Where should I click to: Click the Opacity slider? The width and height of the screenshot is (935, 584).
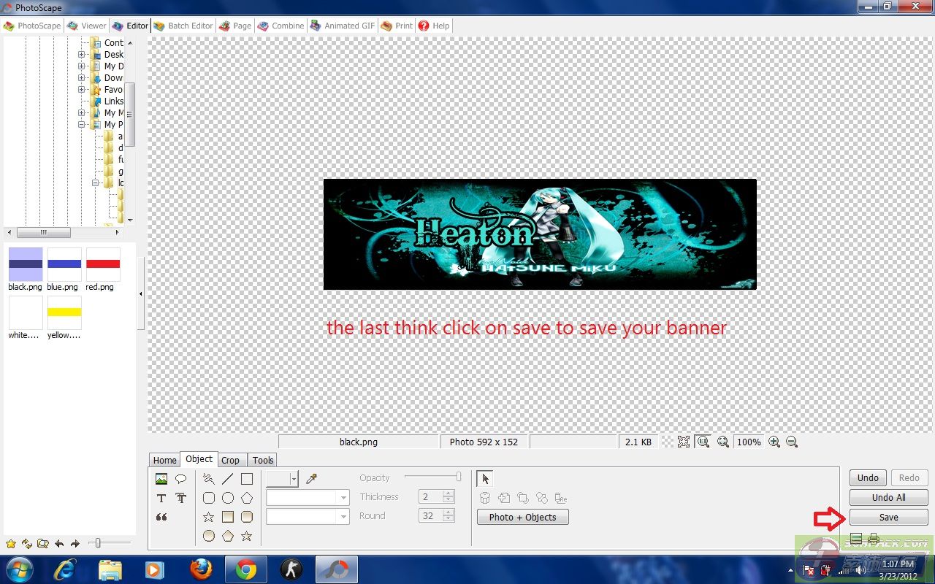(x=432, y=477)
